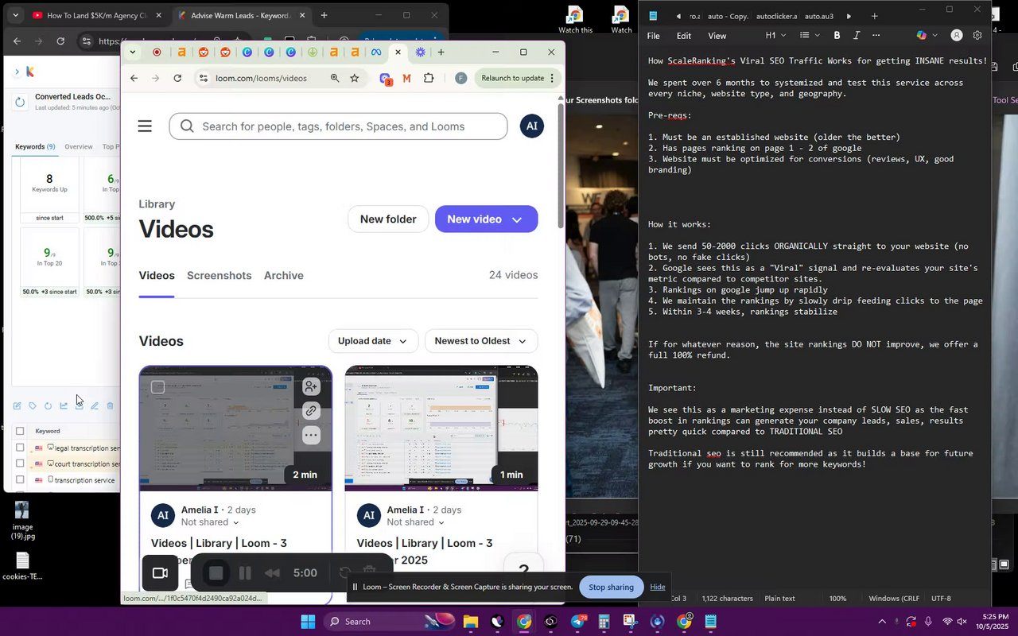This screenshot has width=1018, height=636.
Task: Expand the list style dropdown in Notepad
Action: pyautogui.click(x=809, y=36)
